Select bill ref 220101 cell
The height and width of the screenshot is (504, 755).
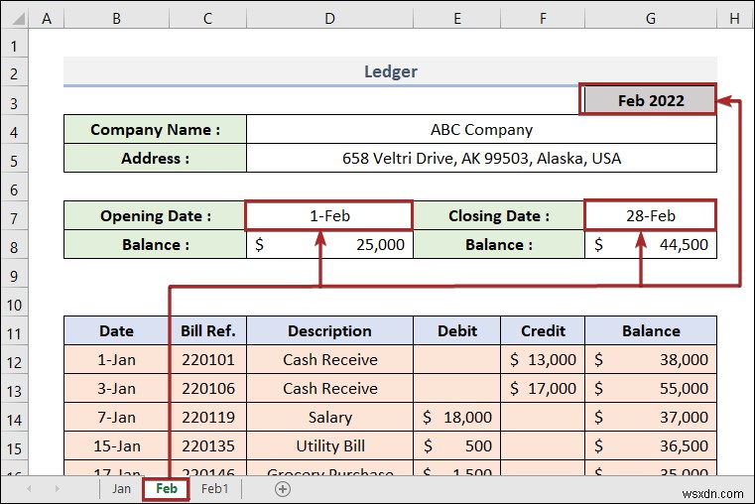208,359
